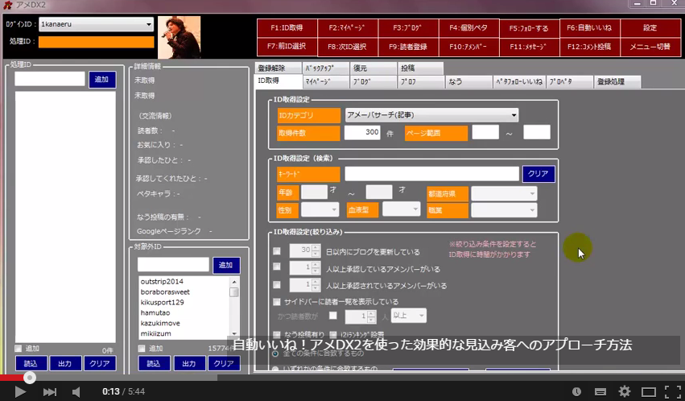Click the F5 Follow button
The image size is (685, 401).
(x=529, y=28)
